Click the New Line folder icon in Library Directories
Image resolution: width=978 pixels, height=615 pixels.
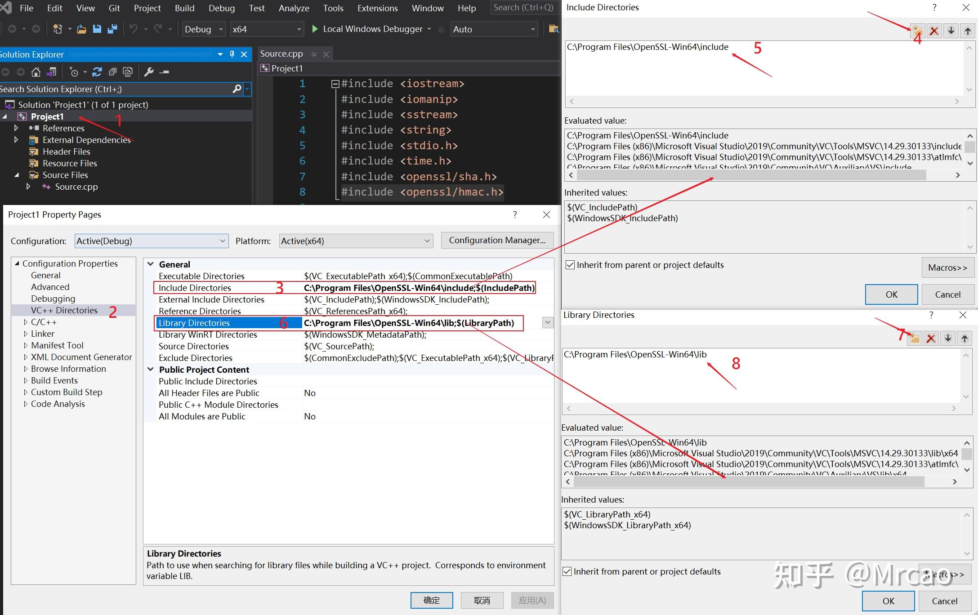[x=914, y=338]
